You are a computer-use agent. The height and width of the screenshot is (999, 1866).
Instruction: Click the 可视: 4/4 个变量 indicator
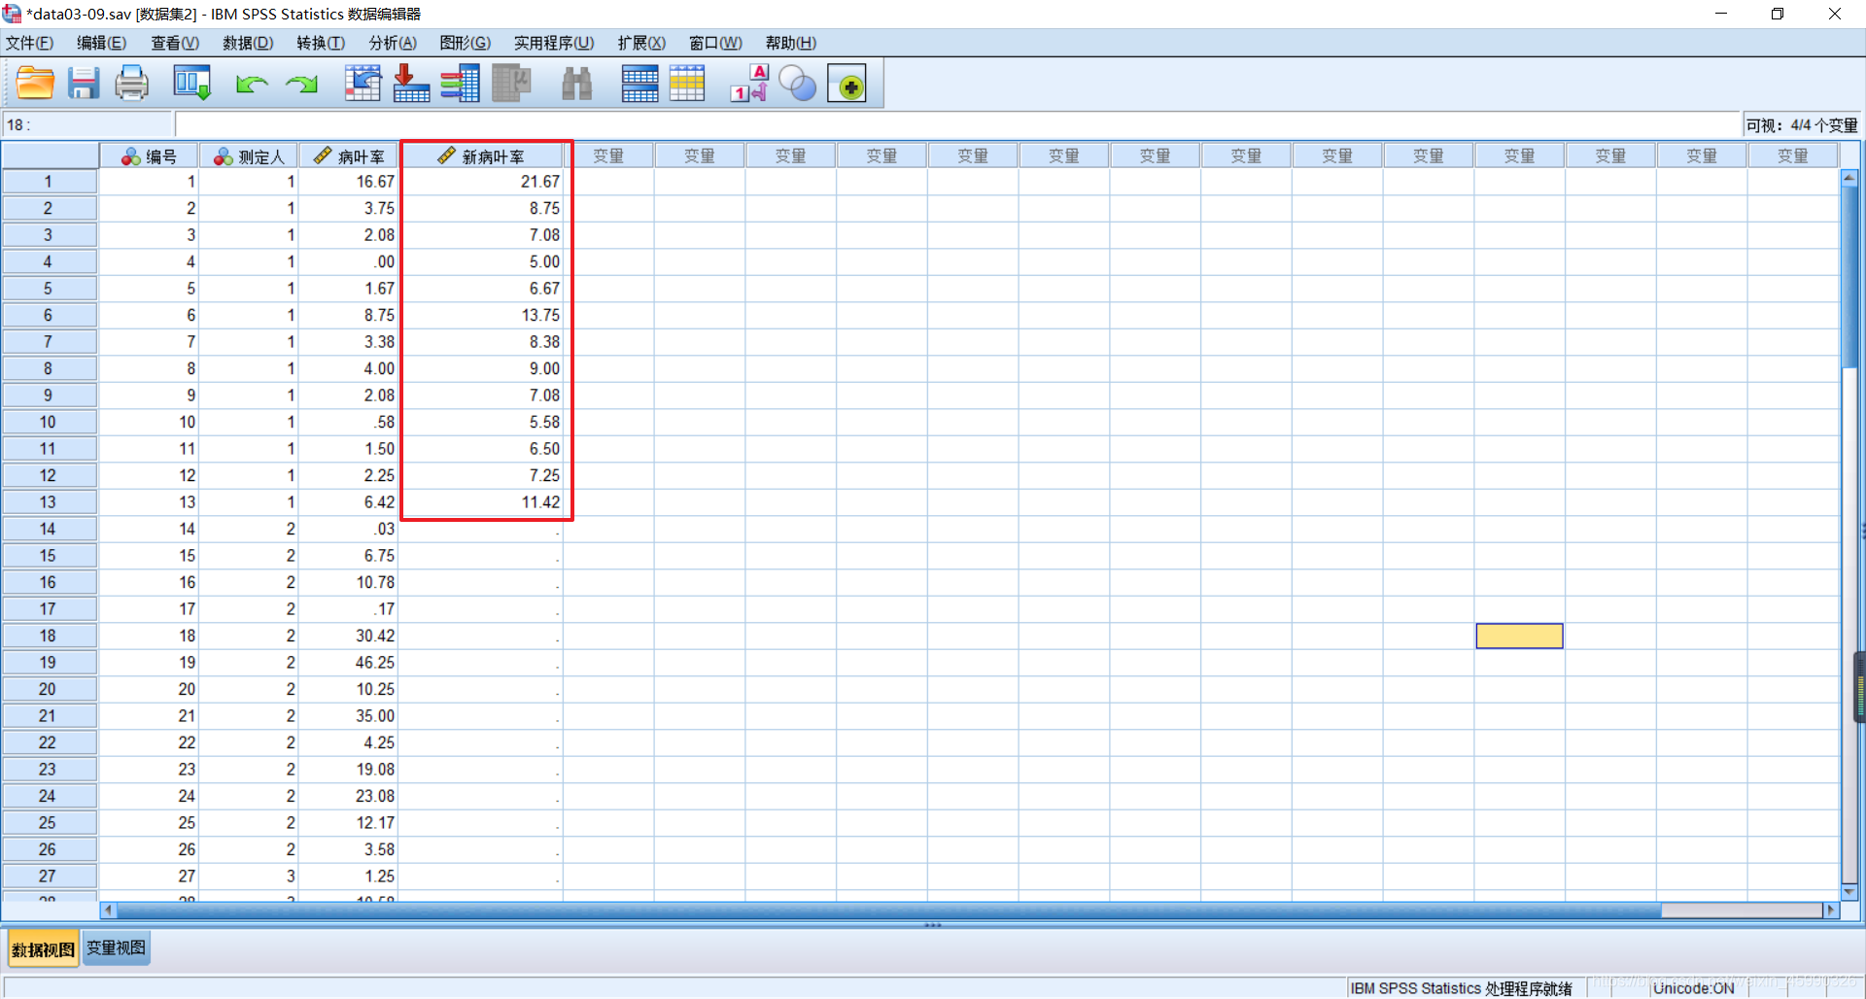[x=1802, y=125]
